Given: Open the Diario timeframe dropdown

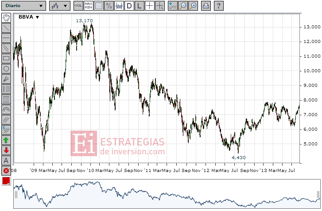Looking at the screenshot, I should 23,6.
